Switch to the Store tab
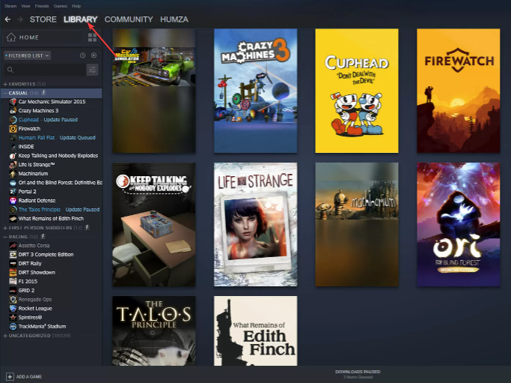 pyautogui.click(x=43, y=19)
